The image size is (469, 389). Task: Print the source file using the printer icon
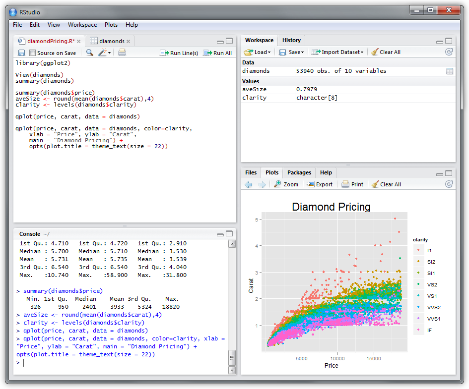[121, 53]
